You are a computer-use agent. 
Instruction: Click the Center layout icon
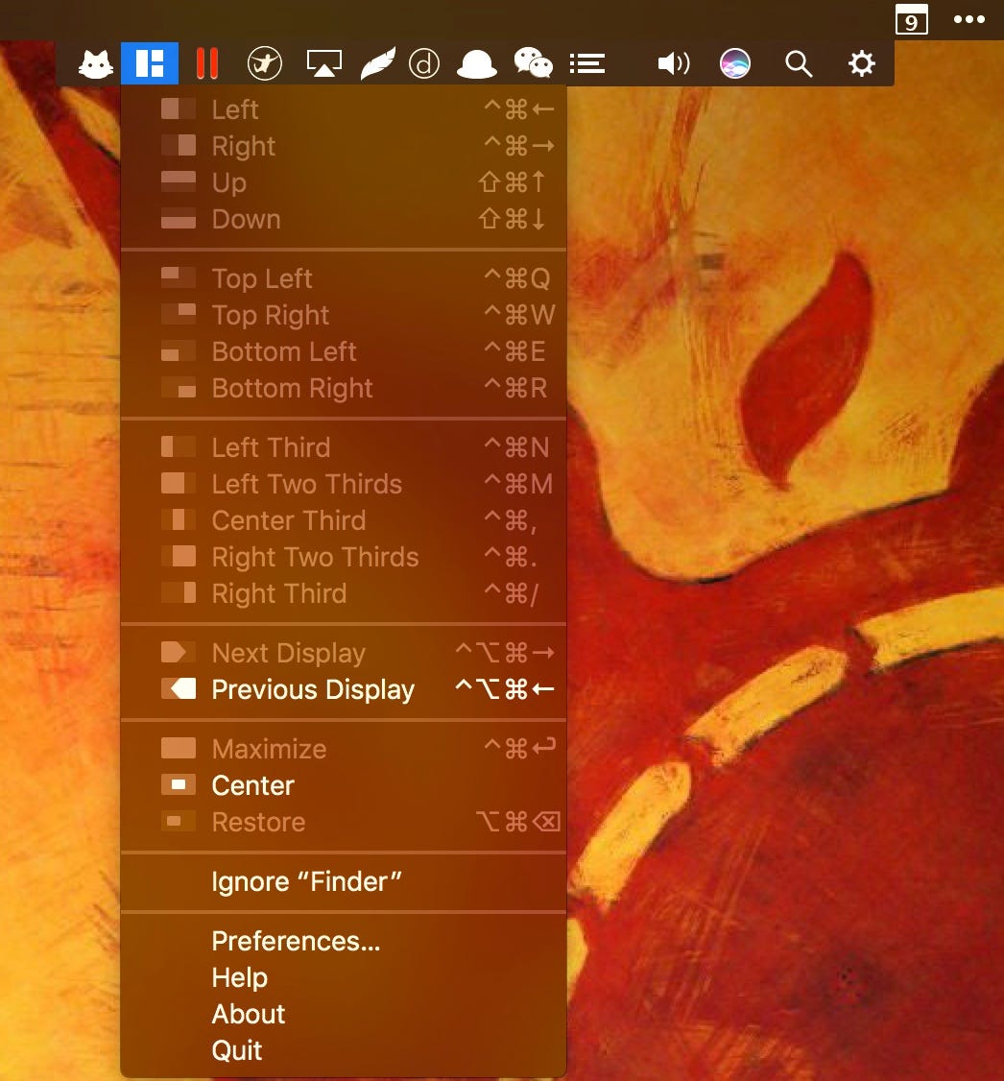(x=179, y=784)
